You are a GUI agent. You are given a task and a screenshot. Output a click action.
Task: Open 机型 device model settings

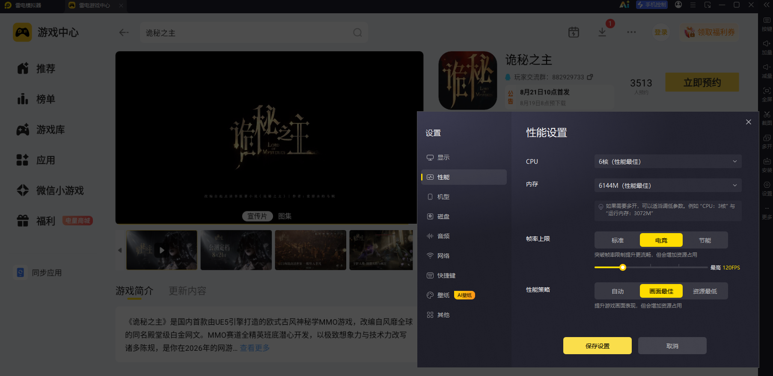point(464,197)
